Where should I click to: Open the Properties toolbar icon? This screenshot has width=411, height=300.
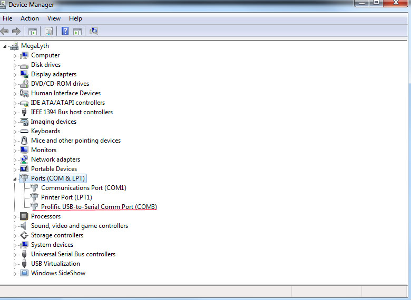point(48,32)
